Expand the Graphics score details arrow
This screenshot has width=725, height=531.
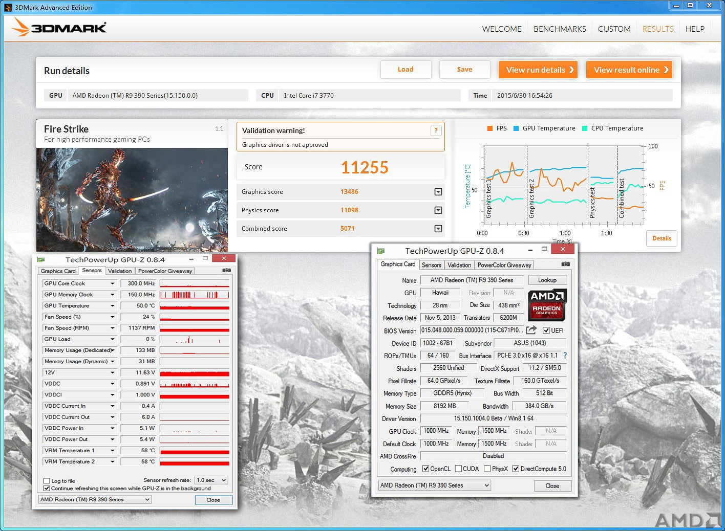click(438, 192)
